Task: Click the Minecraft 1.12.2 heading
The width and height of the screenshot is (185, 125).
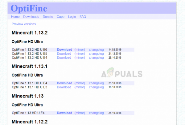Action: (30, 122)
